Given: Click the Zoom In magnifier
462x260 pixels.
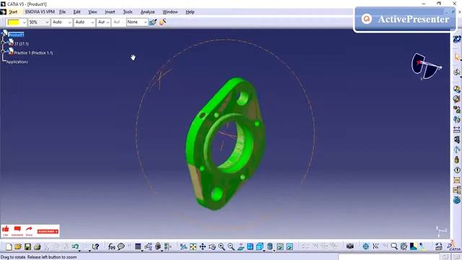Looking at the screenshot, I should [x=222, y=246].
